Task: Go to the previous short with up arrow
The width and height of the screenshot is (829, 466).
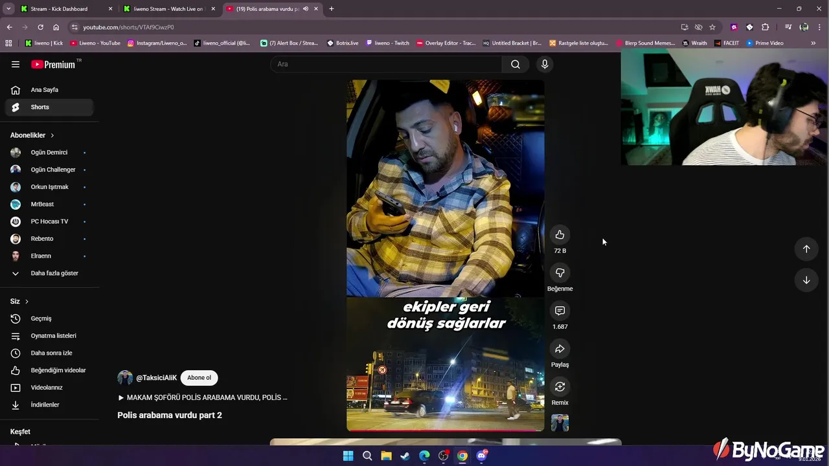Action: tap(806, 249)
